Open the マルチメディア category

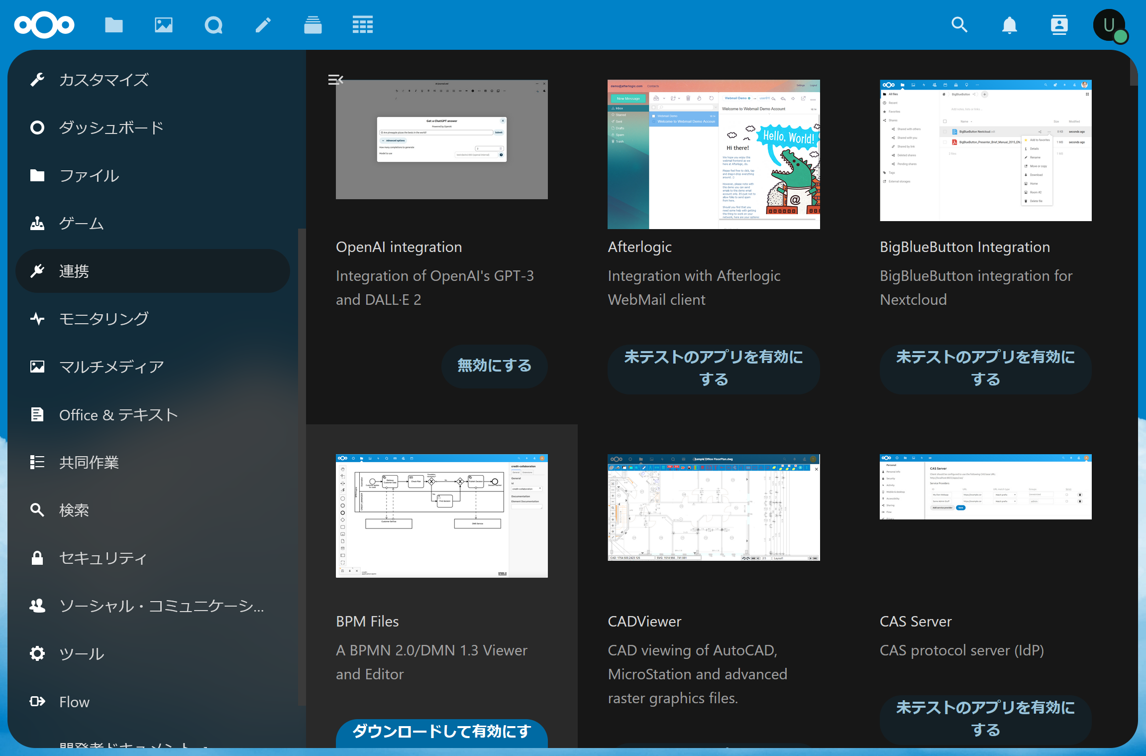click(153, 367)
